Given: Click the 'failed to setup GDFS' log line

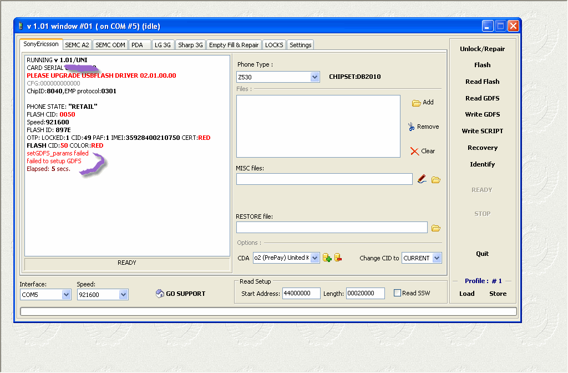Looking at the screenshot, I should coord(54,161).
